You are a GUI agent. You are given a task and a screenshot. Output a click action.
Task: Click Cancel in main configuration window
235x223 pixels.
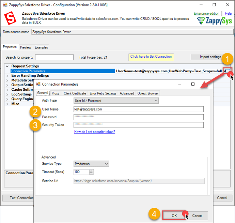[222, 198]
